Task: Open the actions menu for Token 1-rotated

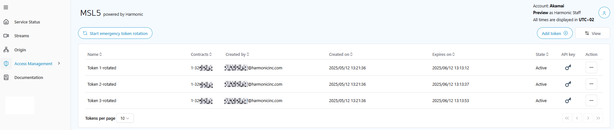Action: 591,68
